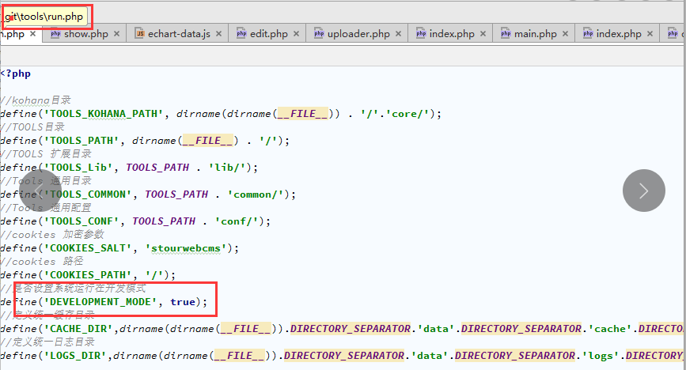The height and width of the screenshot is (370, 686).
Task: Switch to the show.php tab
Action: click(85, 34)
